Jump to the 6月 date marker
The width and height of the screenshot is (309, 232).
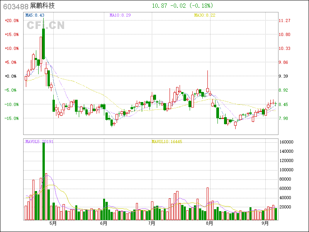click(103, 223)
